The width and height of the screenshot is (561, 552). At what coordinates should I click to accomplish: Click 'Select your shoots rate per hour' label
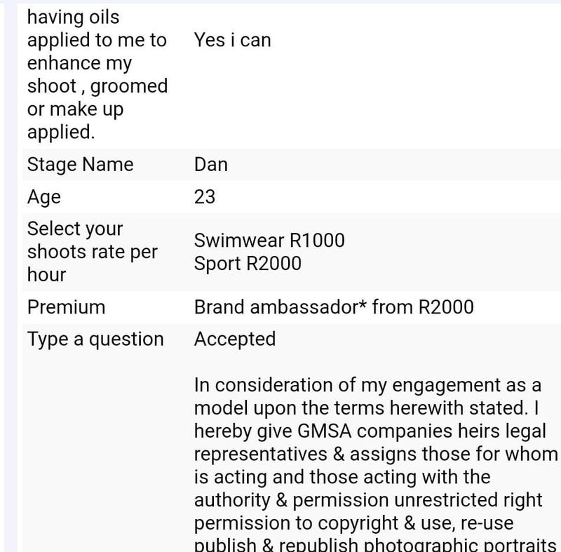(x=93, y=252)
